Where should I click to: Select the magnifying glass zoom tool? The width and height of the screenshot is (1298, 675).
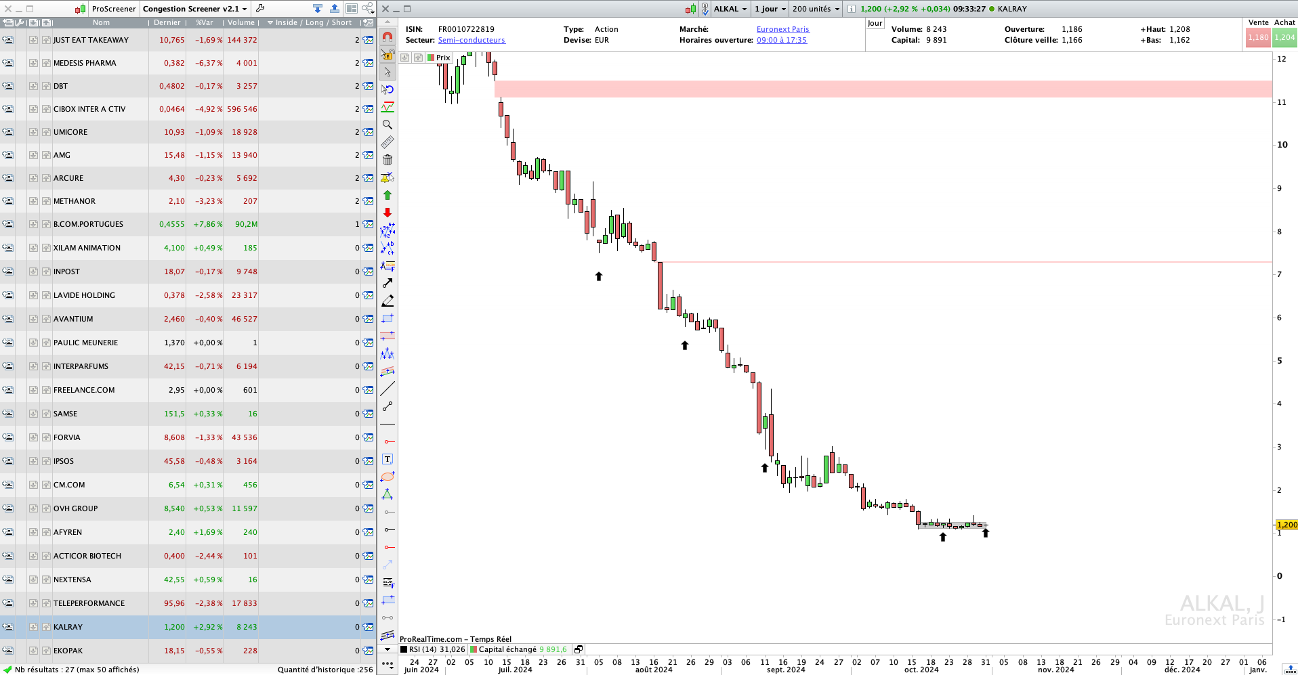click(388, 125)
